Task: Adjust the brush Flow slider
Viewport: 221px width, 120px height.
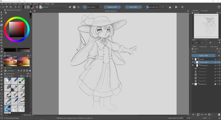Action: (x=133, y=7)
